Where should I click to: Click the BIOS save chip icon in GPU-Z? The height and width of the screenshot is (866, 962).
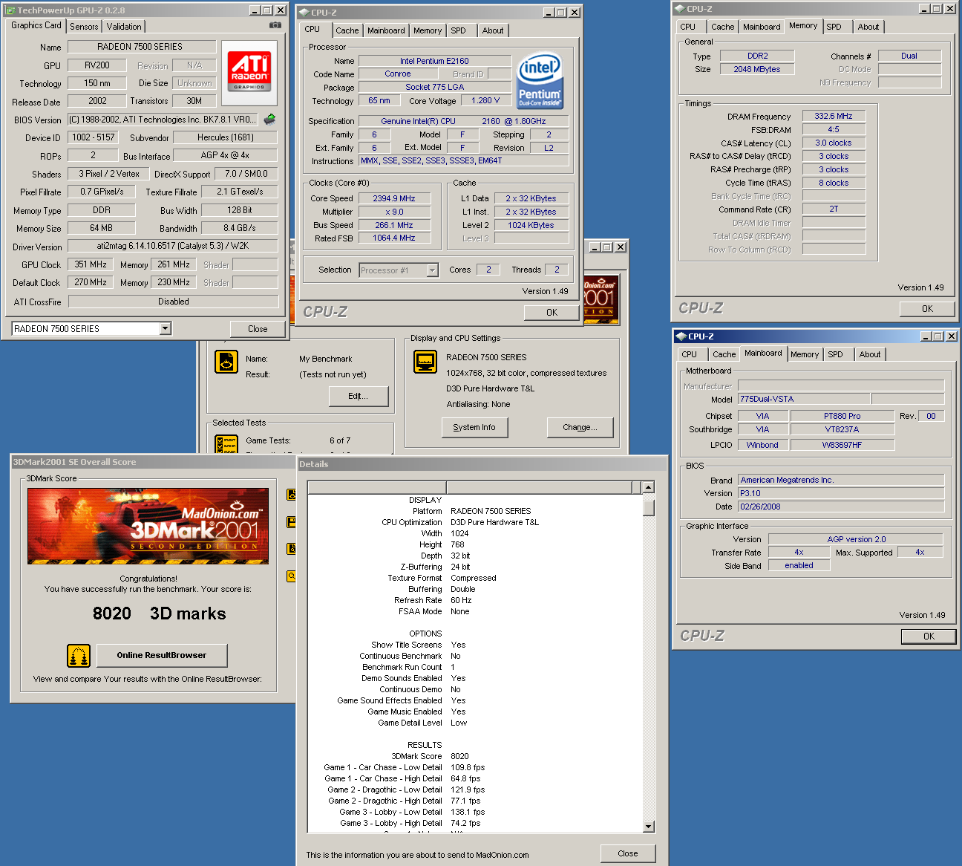pyautogui.click(x=270, y=119)
